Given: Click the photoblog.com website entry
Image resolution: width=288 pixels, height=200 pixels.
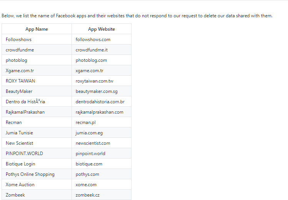Looking at the screenshot, I should tap(102, 60).
